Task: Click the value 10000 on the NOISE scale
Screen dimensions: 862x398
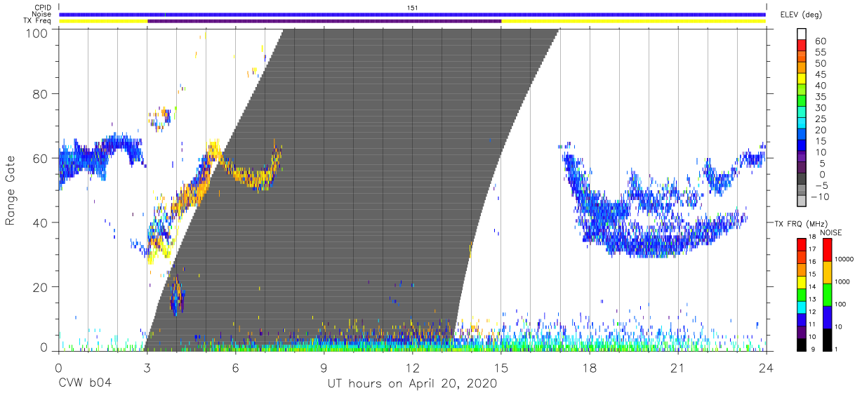Action: pyautogui.click(x=845, y=260)
